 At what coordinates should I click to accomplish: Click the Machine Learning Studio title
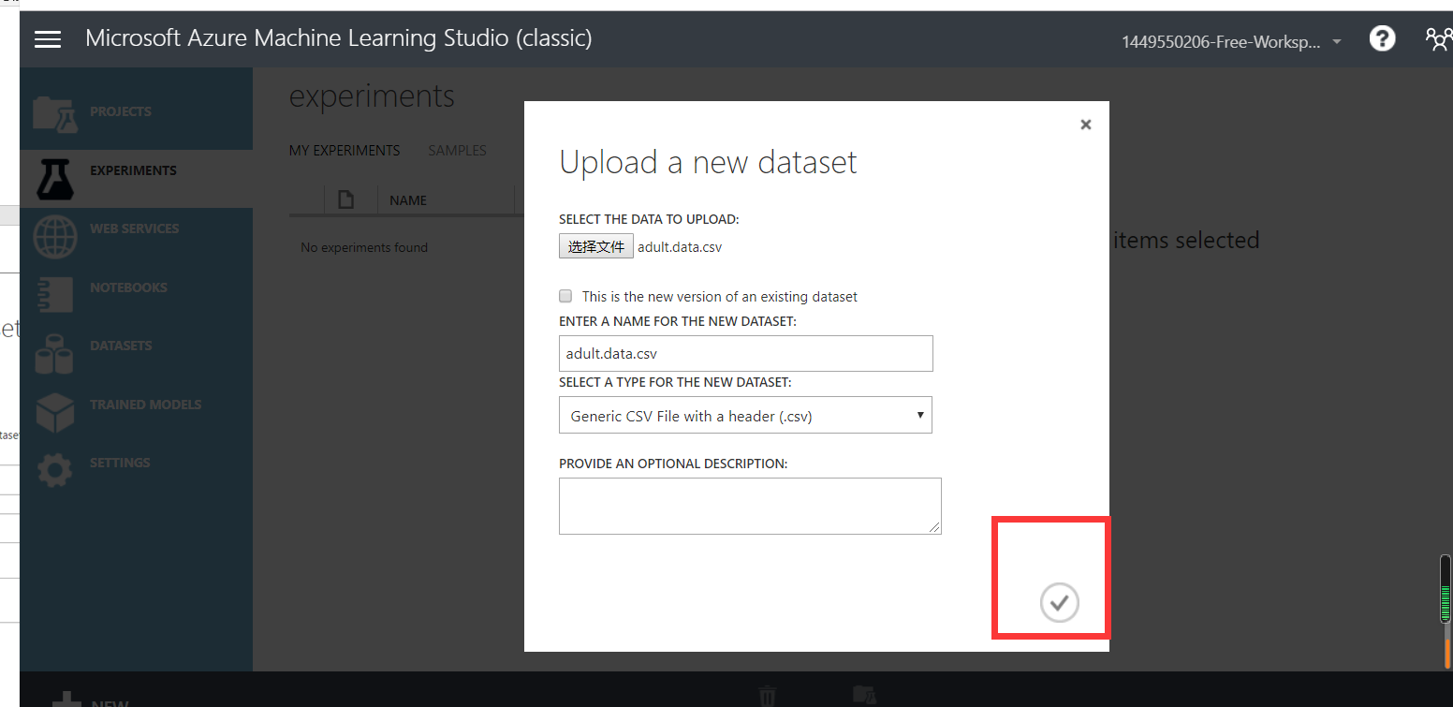pos(339,38)
